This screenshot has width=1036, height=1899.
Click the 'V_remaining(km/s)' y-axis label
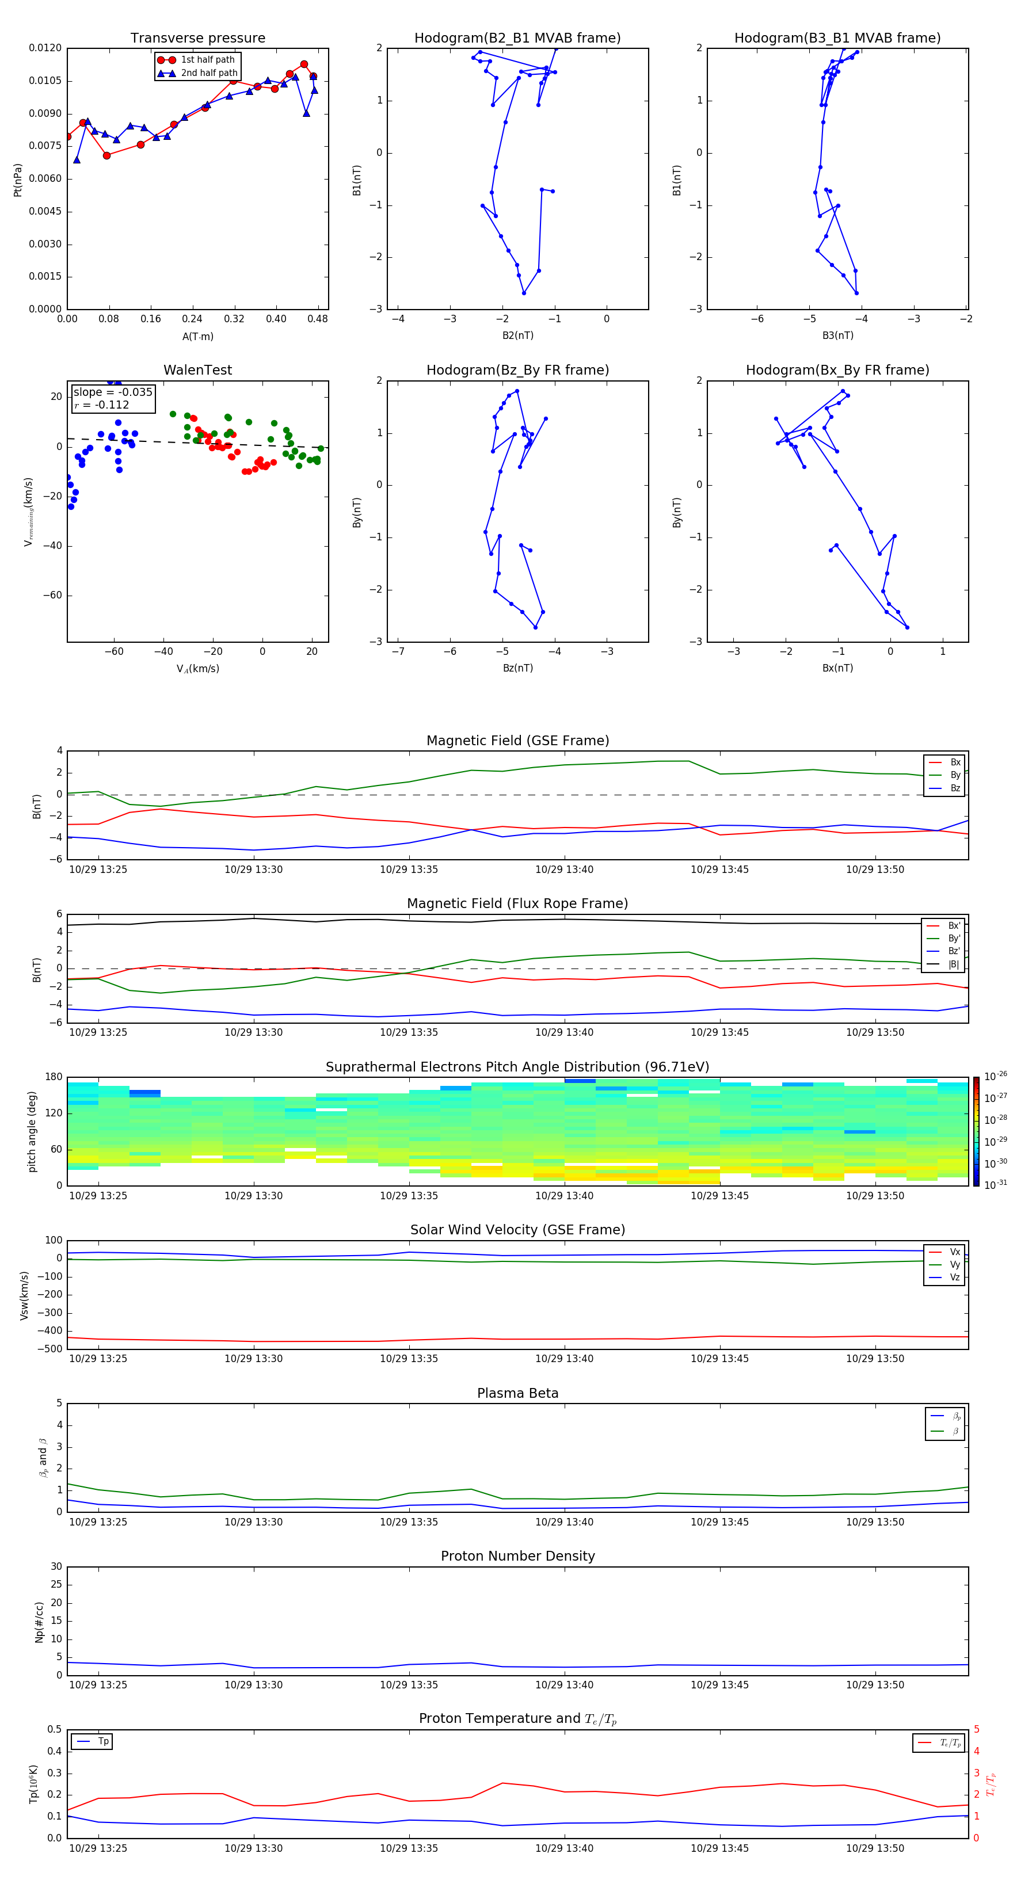28,512
